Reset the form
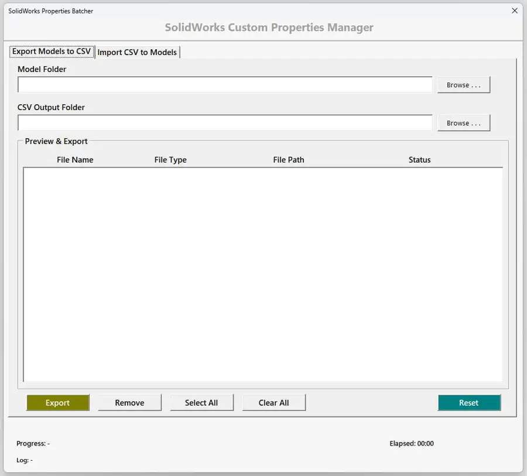527x476 pixels. 468,402
